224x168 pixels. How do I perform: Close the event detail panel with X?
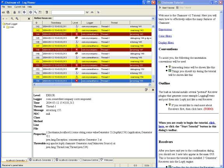pos(153,90)
